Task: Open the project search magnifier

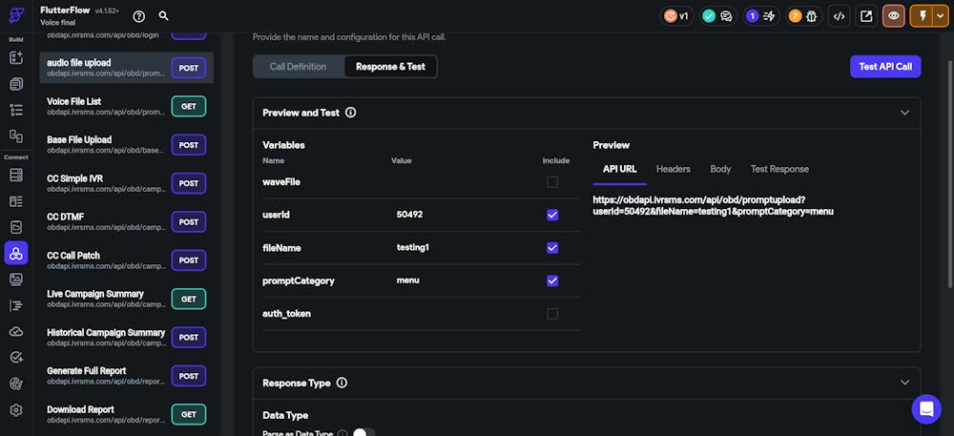Action: [x=164, y=16]
